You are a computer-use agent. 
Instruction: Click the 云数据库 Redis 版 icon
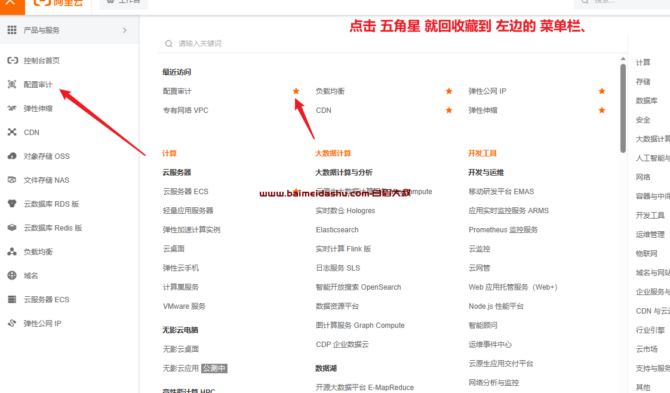pyautogui.click(x=12, y=228)
